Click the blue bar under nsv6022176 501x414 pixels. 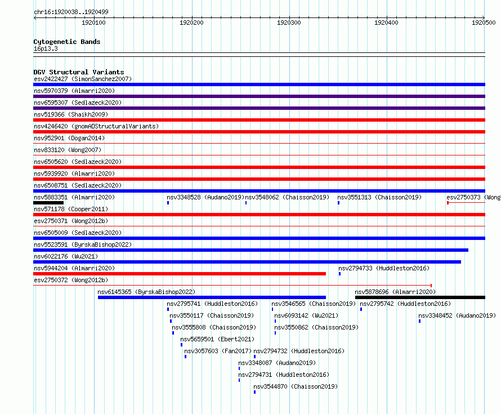pos(247,262)
